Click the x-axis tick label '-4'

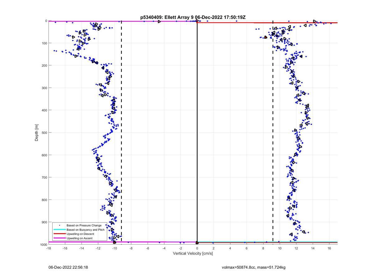[x=164, y=248]
